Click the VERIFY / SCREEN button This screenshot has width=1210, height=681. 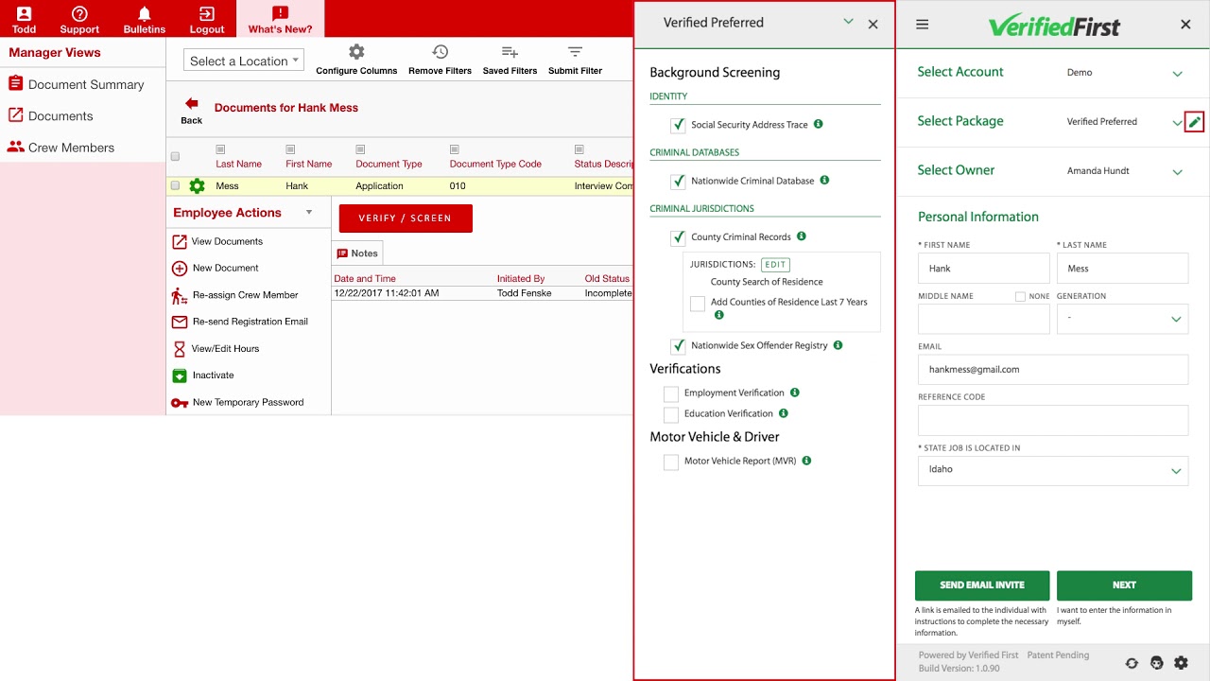pyautogui.click(x=406, y=218)
